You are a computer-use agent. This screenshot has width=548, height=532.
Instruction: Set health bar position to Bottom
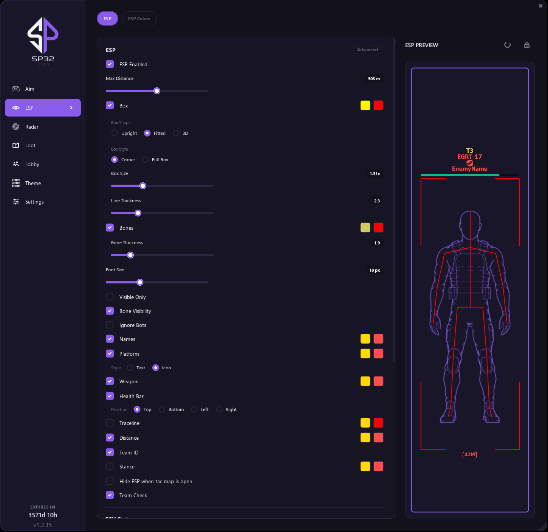162,409
